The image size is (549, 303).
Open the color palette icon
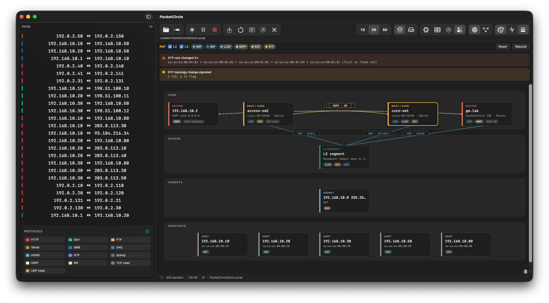pos(501,30)
